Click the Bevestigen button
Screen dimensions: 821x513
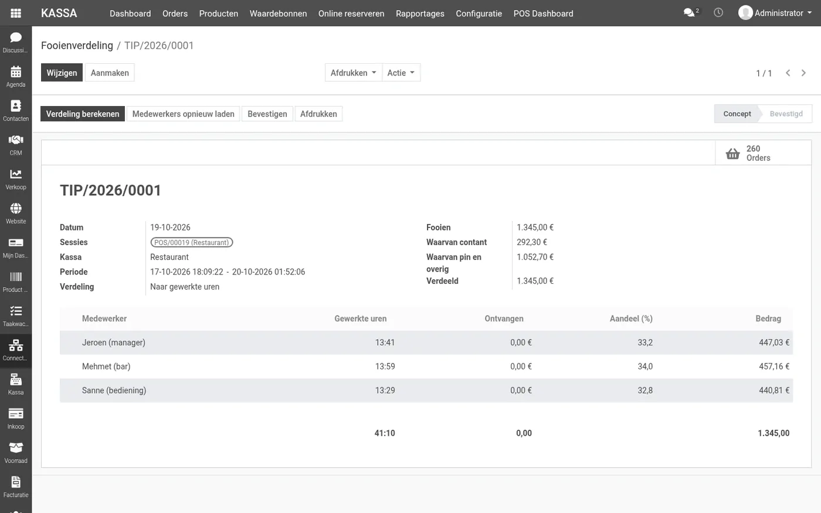coord(267,114)
